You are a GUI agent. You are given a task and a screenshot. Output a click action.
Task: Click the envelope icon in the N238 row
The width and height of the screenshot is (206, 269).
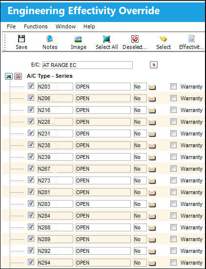click(152, 146)
